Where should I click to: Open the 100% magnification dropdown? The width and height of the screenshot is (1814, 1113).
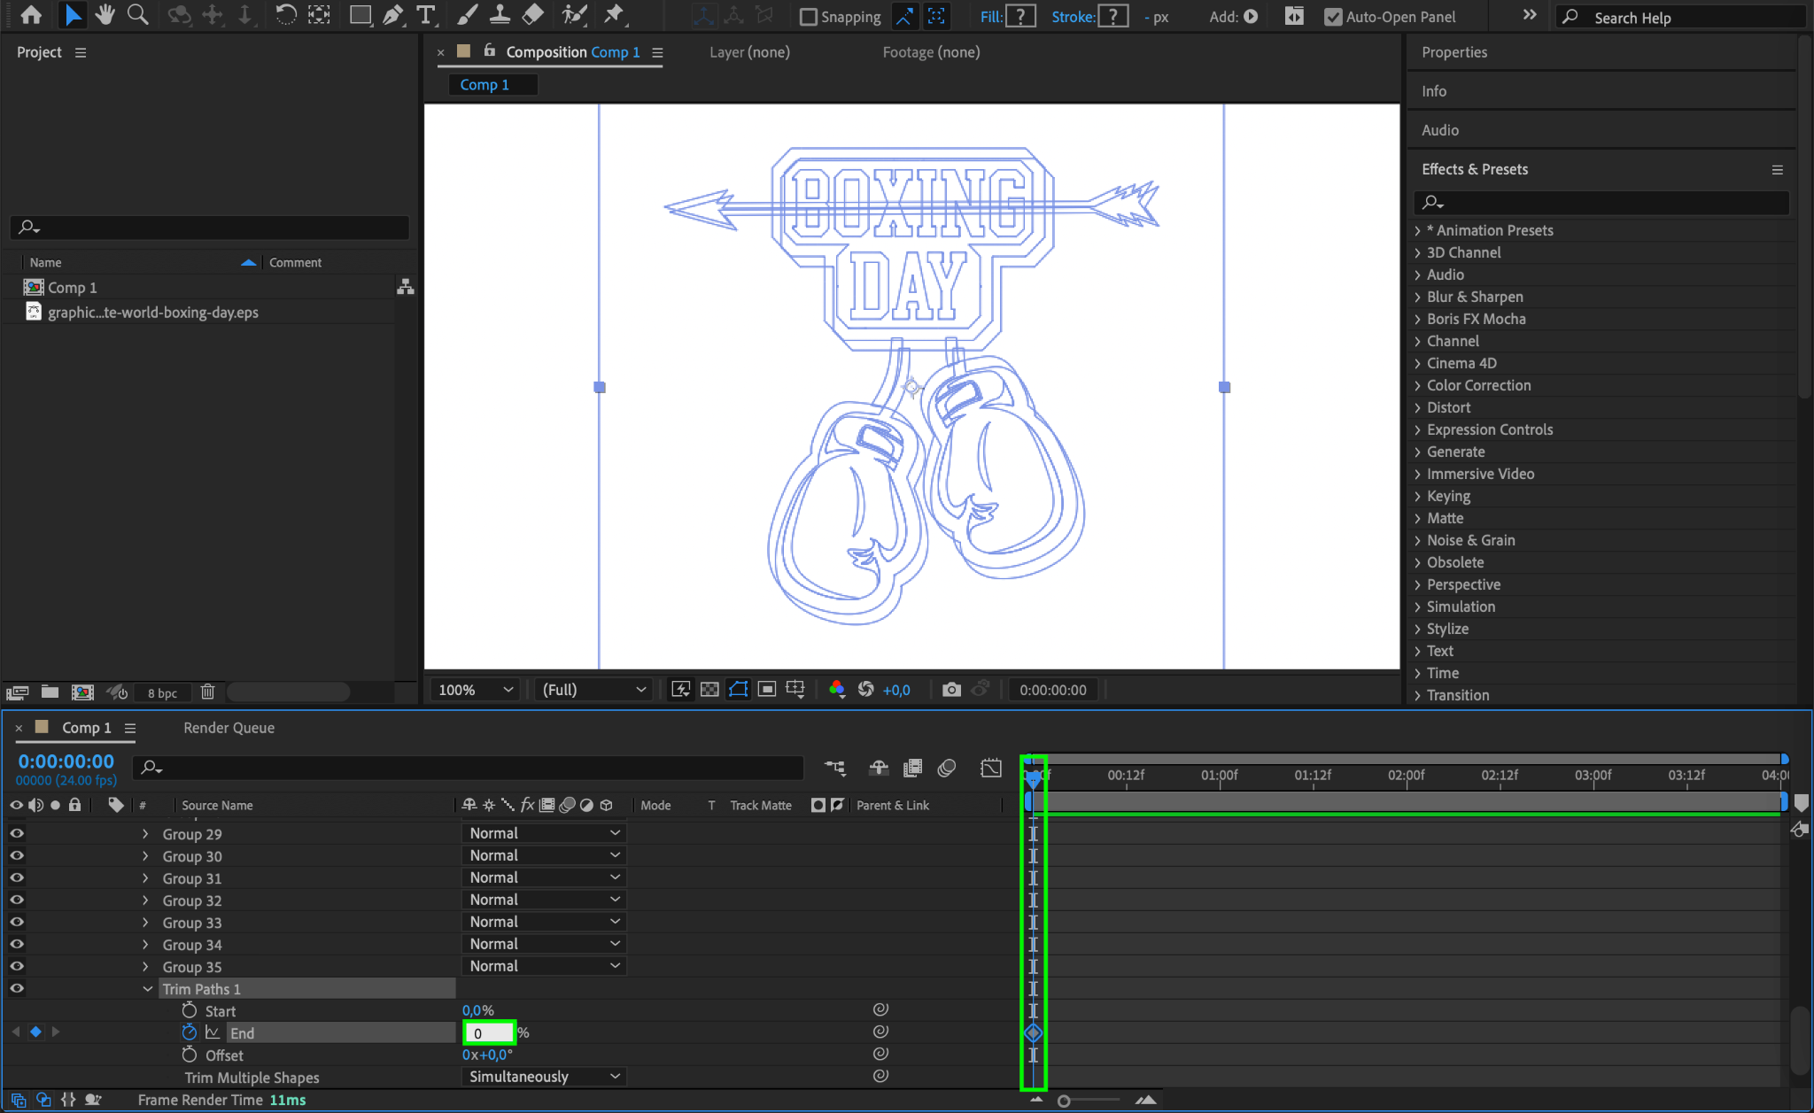(476, 690)
